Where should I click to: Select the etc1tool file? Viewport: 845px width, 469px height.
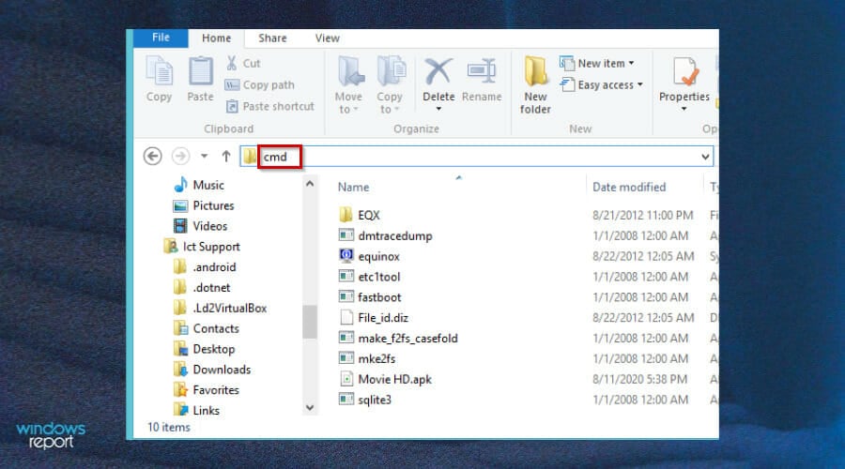click(x=370, y=276)
